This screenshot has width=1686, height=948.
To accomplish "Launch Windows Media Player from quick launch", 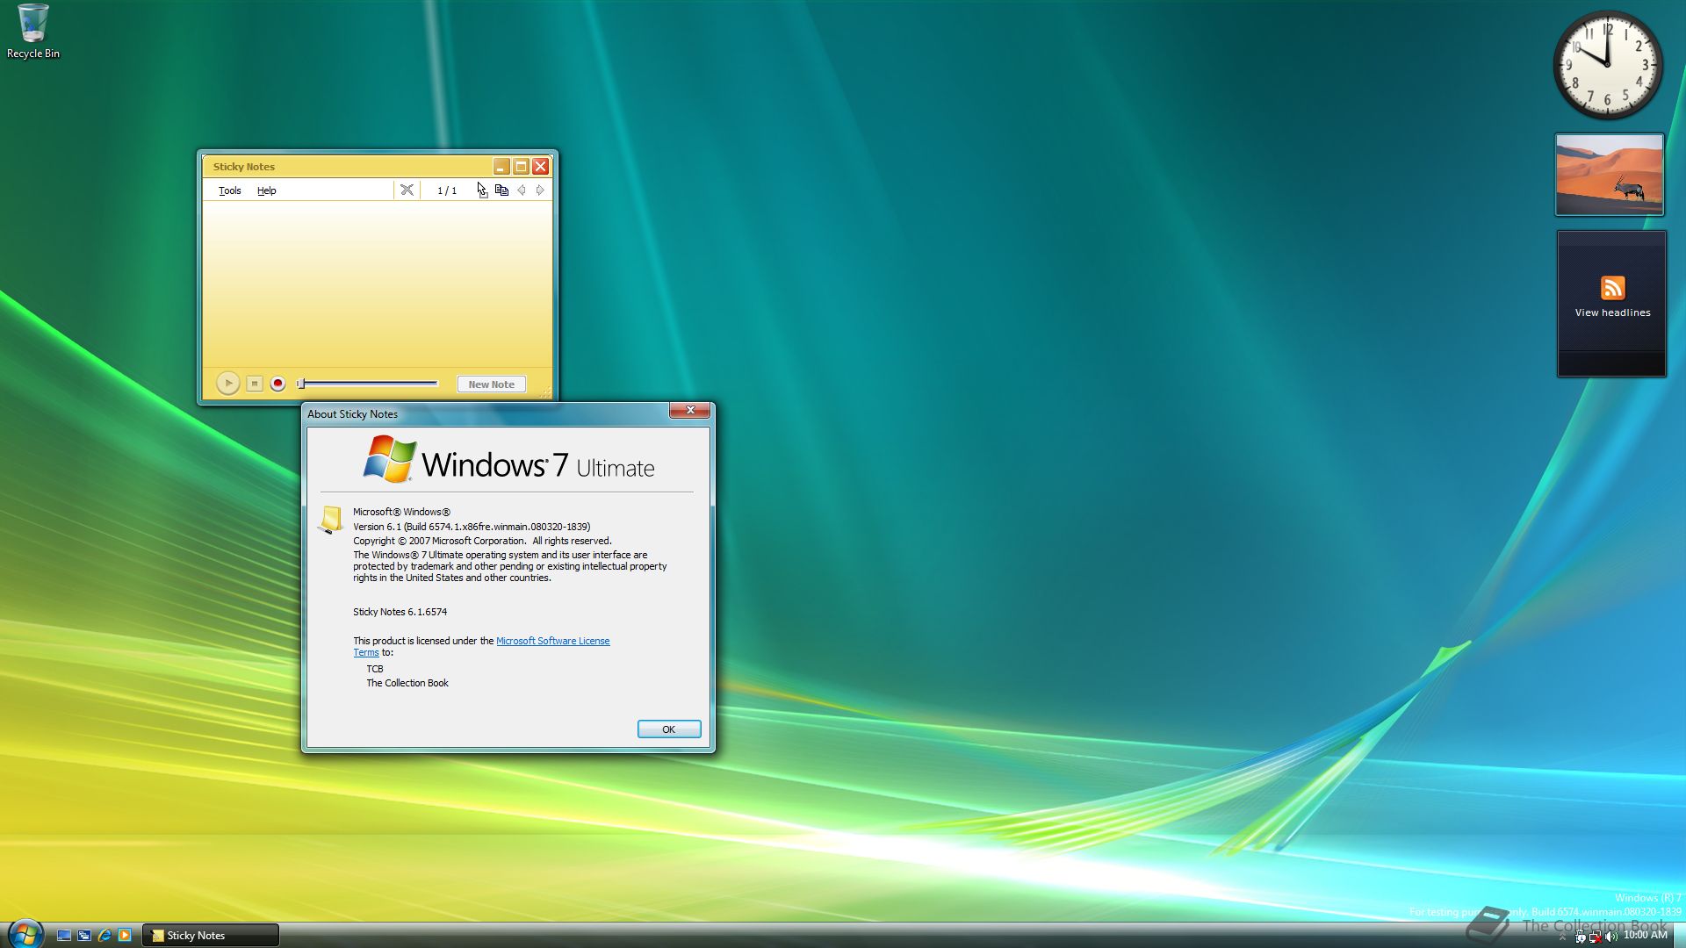I will click(x=125, y=936).
